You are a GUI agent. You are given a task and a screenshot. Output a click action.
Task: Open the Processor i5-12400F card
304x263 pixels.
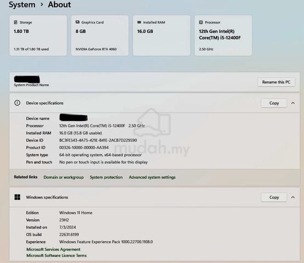(223, 36)
